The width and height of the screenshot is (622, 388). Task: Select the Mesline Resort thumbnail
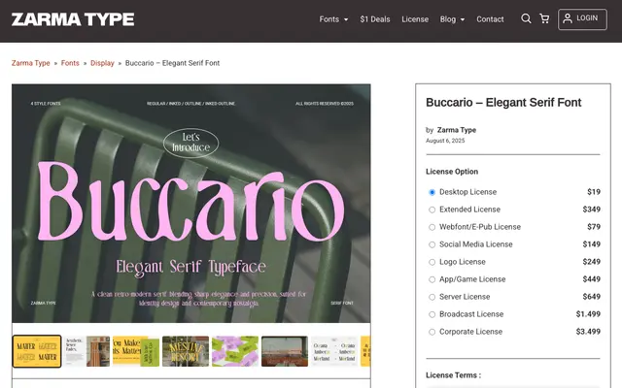point(186,351)
